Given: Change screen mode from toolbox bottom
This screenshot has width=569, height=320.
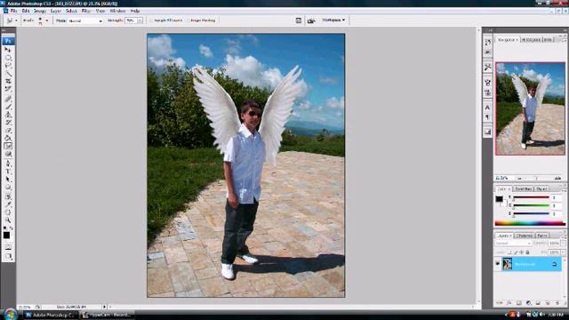Looking at the screenshot, I should 8,257.
